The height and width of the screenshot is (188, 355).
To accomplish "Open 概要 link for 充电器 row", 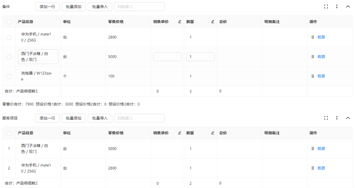I will click(x=321, y=76).
